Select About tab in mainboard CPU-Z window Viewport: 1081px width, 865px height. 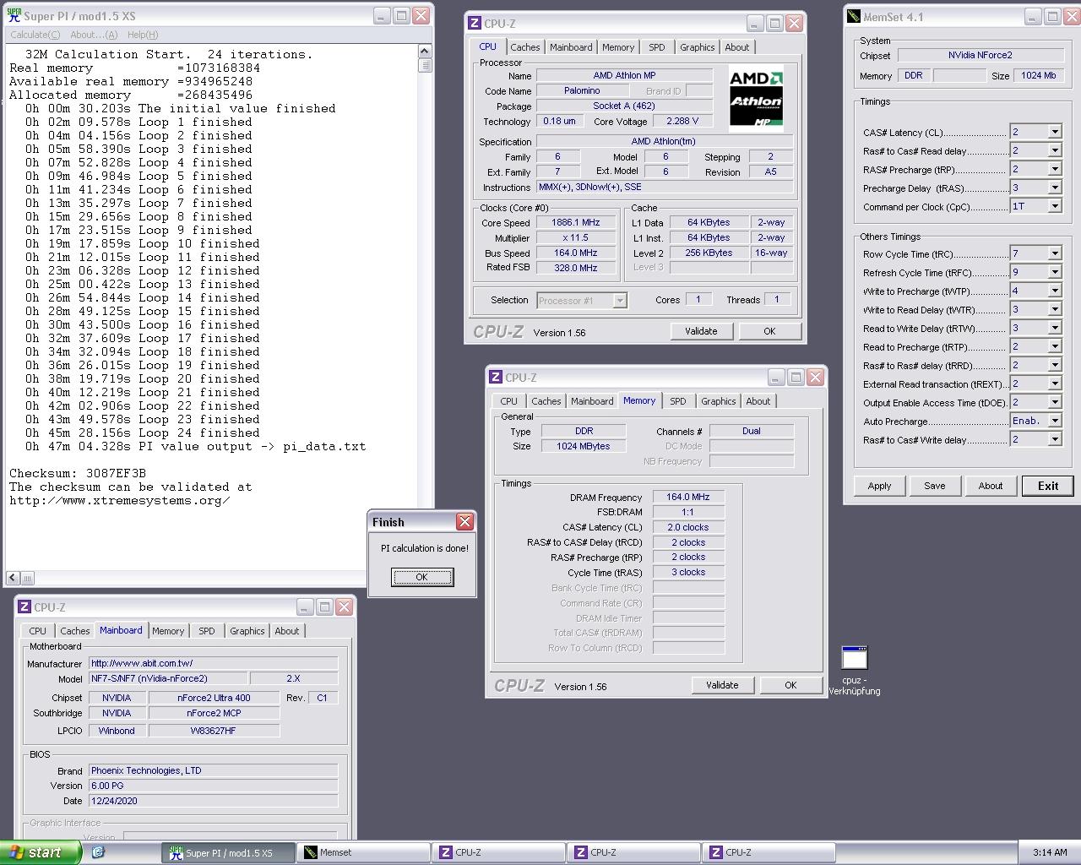(x=286, y=631)
